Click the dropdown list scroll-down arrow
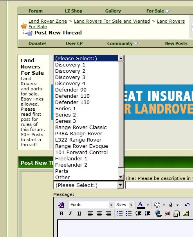The image size is (193, 237). click(121, 177)
